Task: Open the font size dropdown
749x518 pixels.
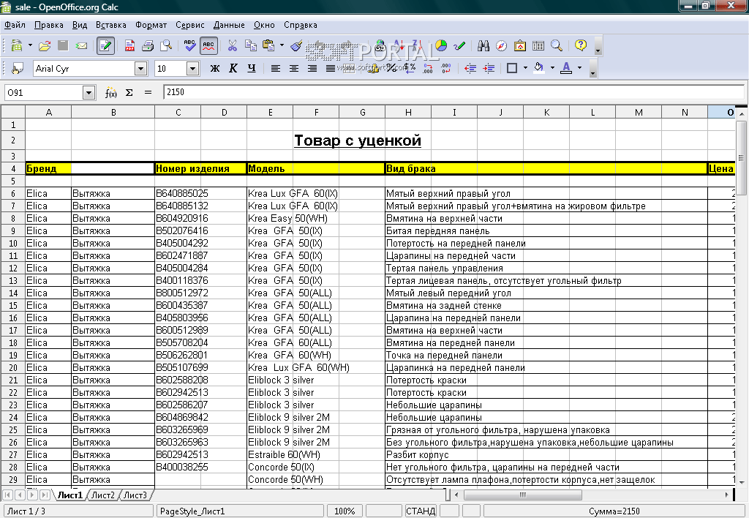Action: pos(192,69)
